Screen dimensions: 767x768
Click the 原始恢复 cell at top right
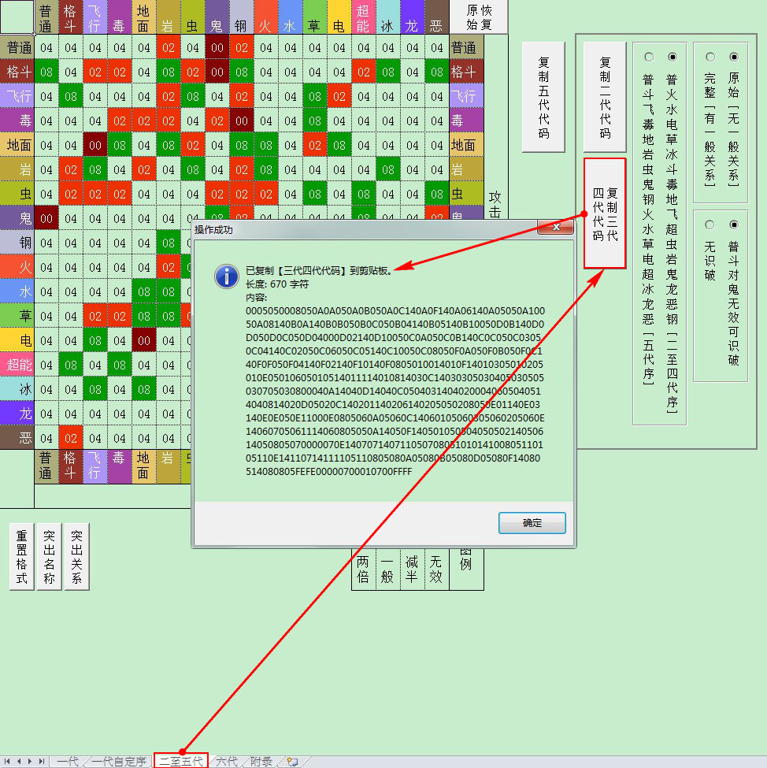(x=478, y=17)
